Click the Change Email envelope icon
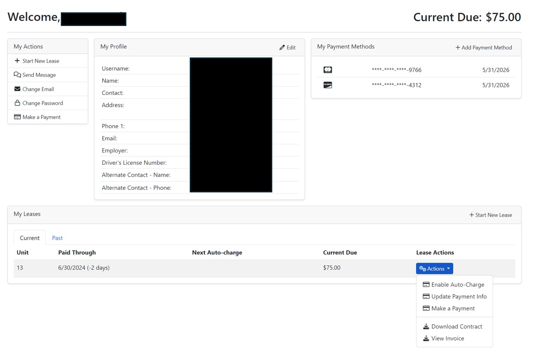542x355 pixels. (x=17, y=89)
